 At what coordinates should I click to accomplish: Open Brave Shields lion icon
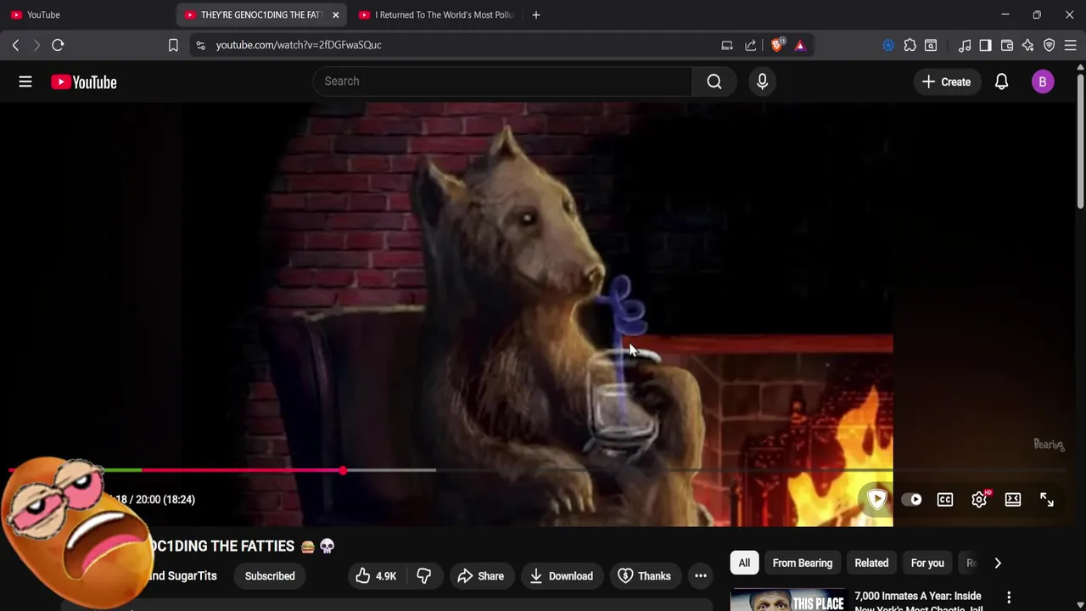(x=777, y=45)
